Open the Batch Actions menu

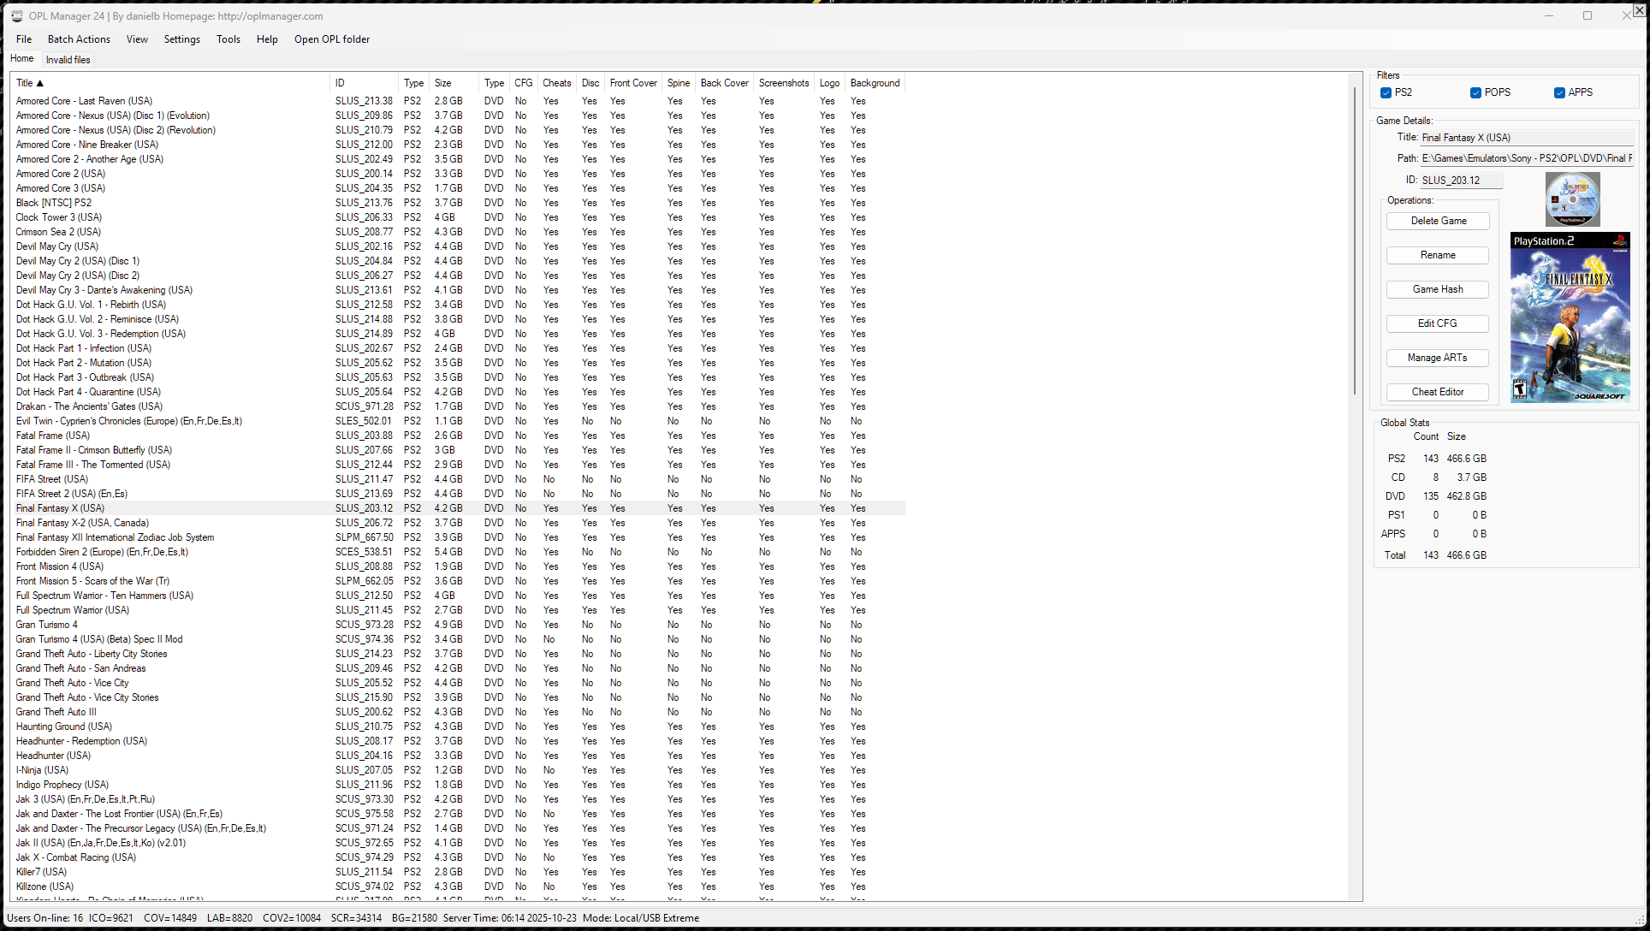[x=79, y=39]
